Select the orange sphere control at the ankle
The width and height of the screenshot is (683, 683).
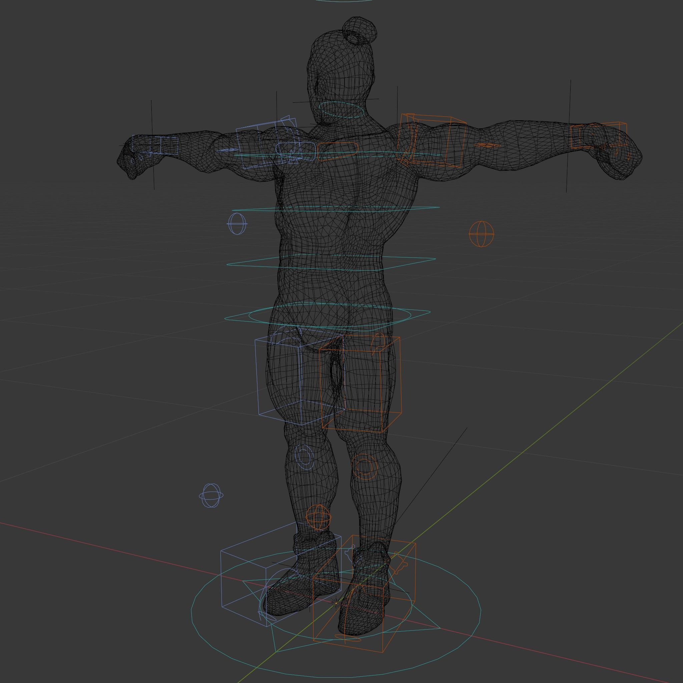coord(318,518)
